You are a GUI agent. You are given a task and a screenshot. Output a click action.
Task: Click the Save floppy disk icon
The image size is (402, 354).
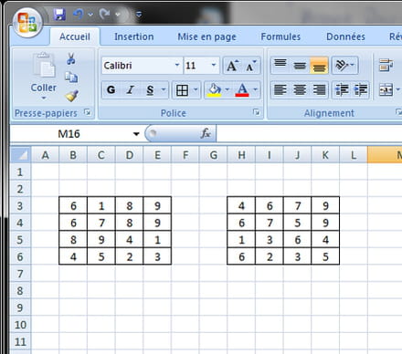[59, 14]
